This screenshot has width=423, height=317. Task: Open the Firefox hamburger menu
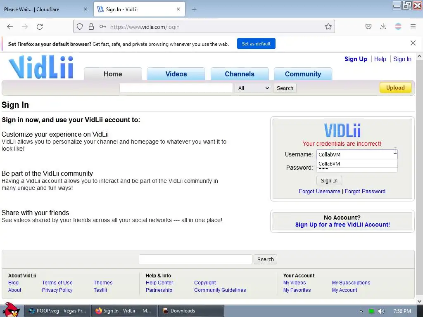[x=413, y=26]
